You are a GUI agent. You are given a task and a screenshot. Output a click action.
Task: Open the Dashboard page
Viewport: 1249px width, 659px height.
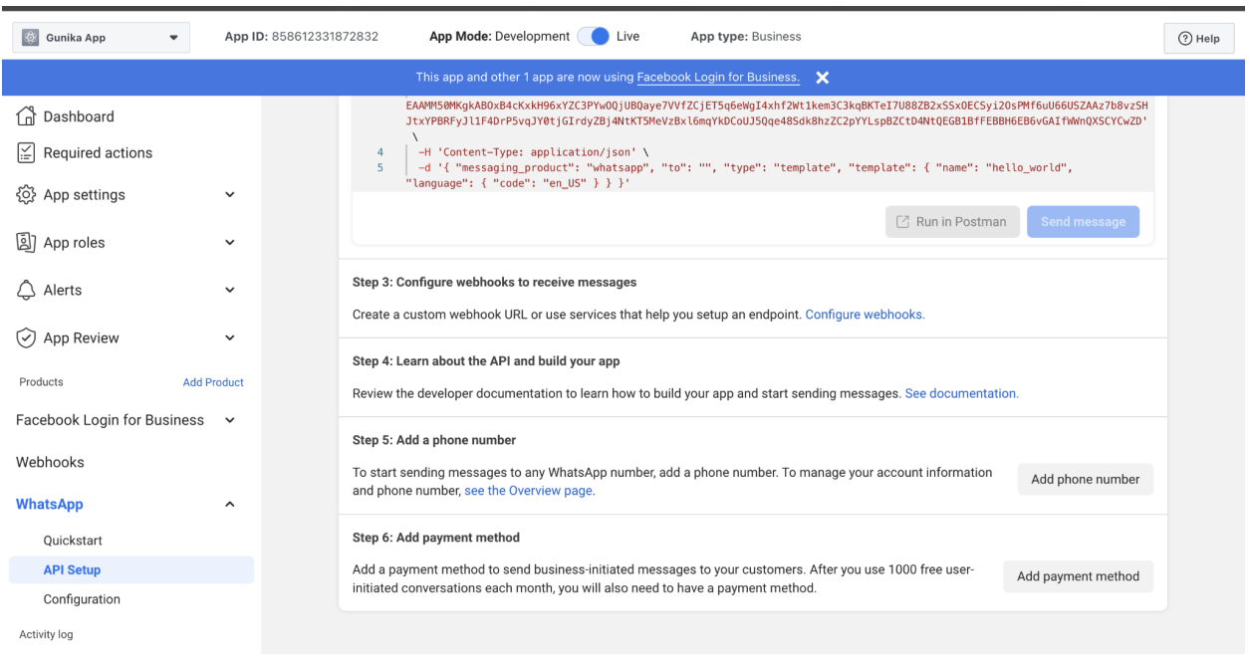(79, 116)
